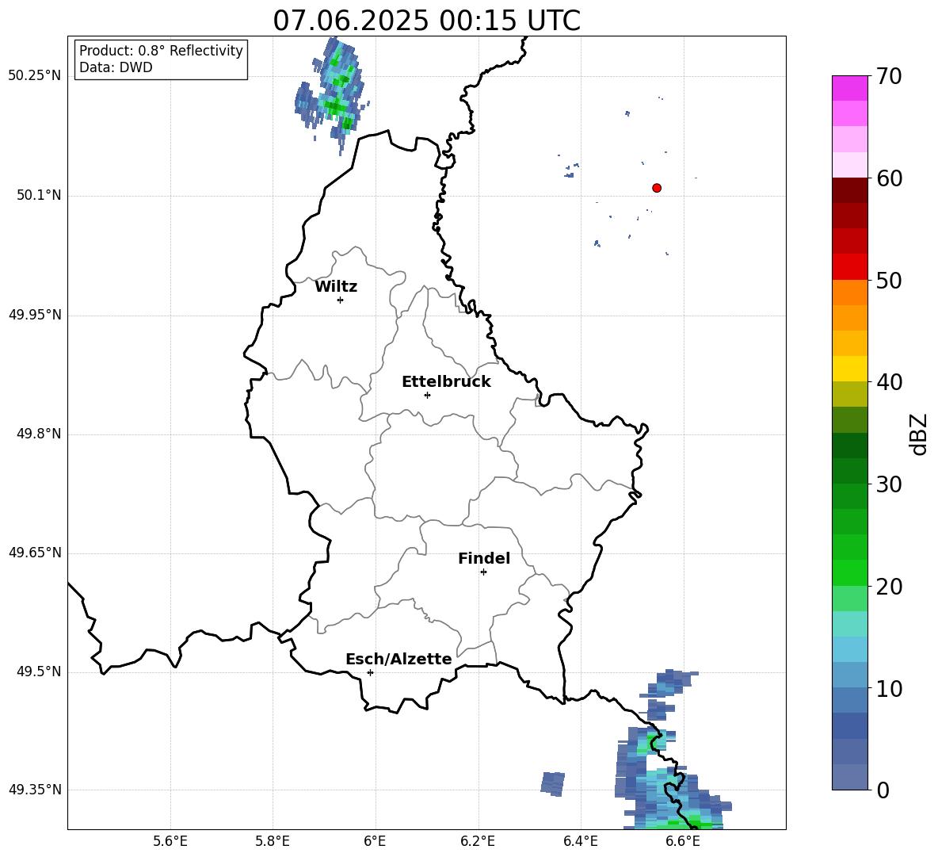
Task: Click the colorbar '70' tick label
Action: tap(889, 76)
